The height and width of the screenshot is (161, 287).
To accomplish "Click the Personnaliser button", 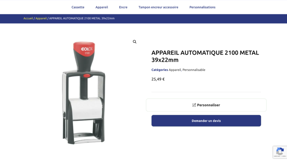I will click(x=206, y=105).
